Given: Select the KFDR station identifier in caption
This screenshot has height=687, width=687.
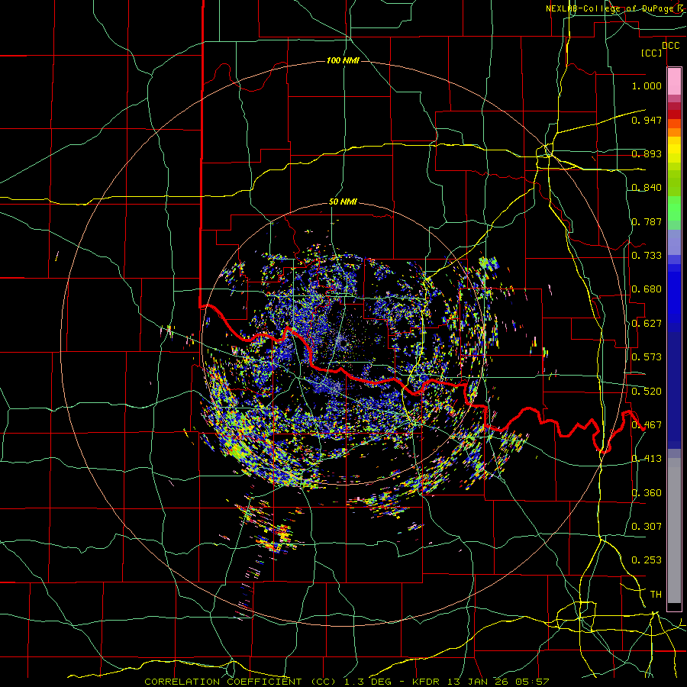Looking at the screenshot, I should pyautogui.click(x=427, y=682).
